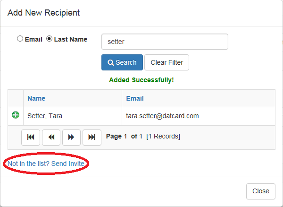Select the Email radio option
Image resolution: width=283 pixels, height=207 pixels.
pos(20,39)
